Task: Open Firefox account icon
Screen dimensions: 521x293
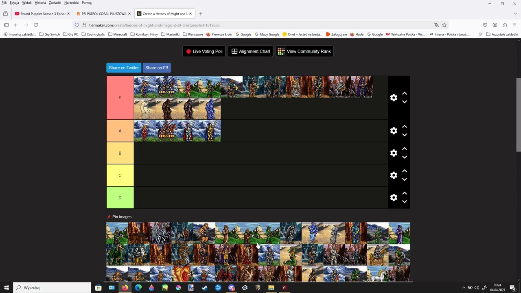Action: pyautogui.click(x=495, y=25)
